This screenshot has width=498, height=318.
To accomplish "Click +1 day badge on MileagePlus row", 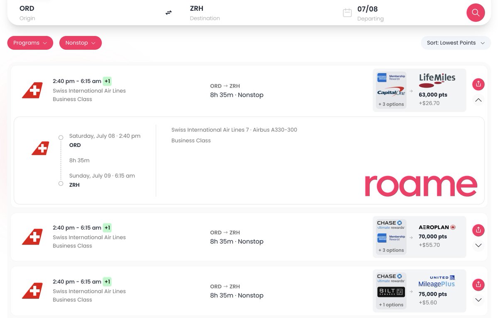I will [x=107, y=281].
